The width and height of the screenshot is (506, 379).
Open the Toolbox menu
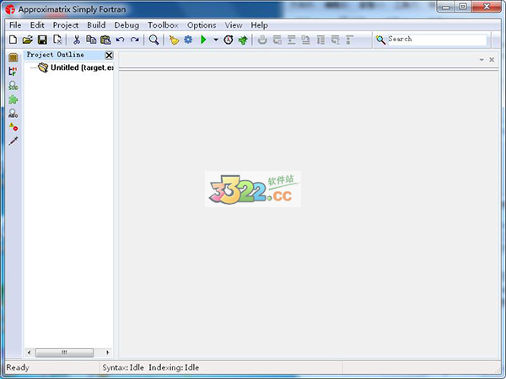click(x=163, y=25)
